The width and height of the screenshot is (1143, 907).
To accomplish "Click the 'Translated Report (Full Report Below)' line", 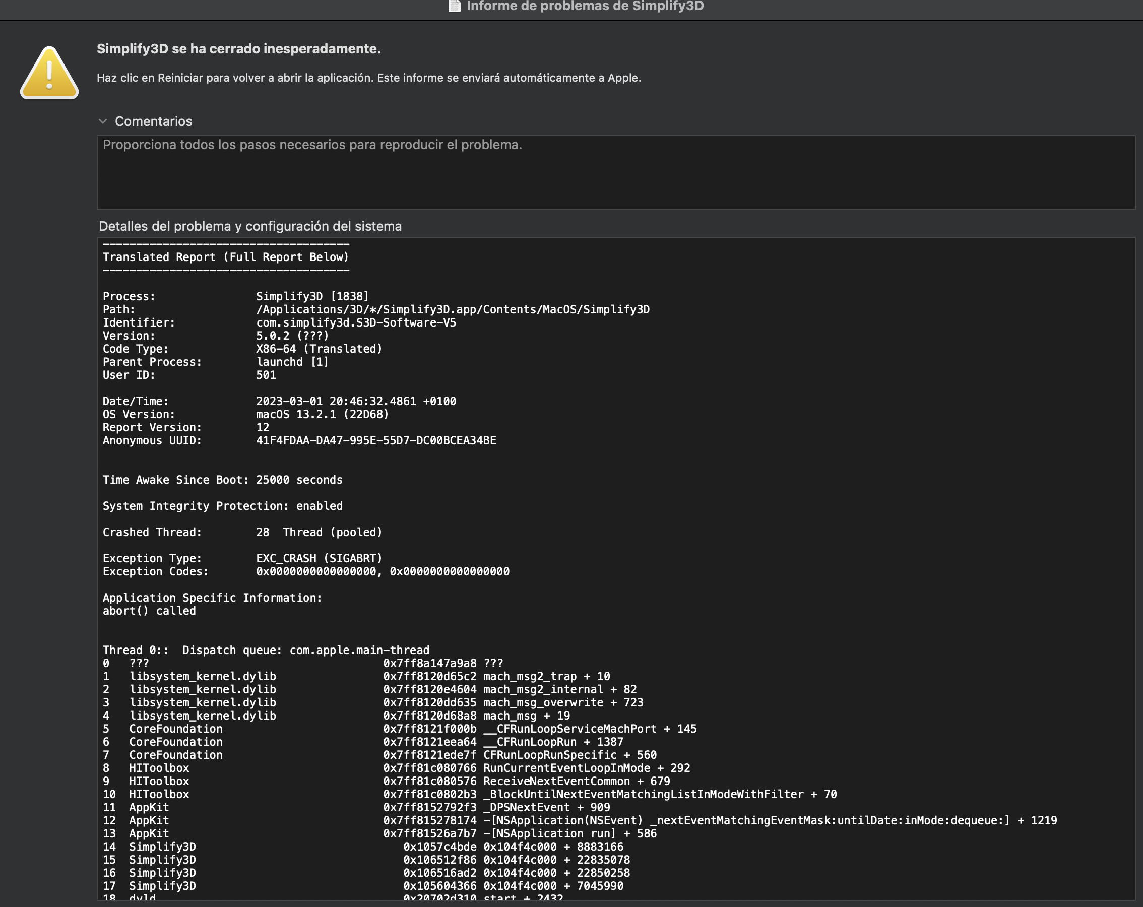I will tap(226, 257).
